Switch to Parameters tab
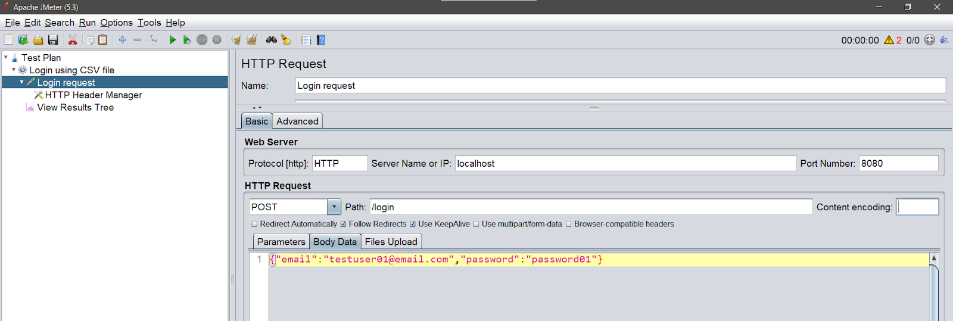The width and height of the screenshot is (953, 321). [x=281, y=241]
